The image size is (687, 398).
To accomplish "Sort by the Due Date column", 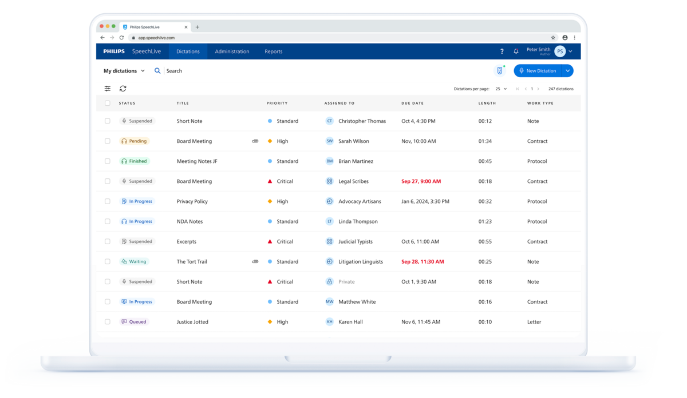I will (413, 104).
